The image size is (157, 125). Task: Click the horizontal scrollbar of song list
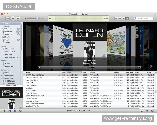pos(81,108)
